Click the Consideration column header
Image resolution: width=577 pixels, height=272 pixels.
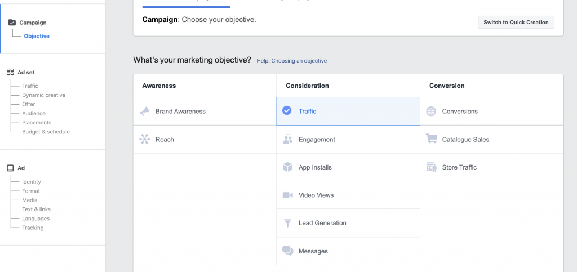(307, 86)
